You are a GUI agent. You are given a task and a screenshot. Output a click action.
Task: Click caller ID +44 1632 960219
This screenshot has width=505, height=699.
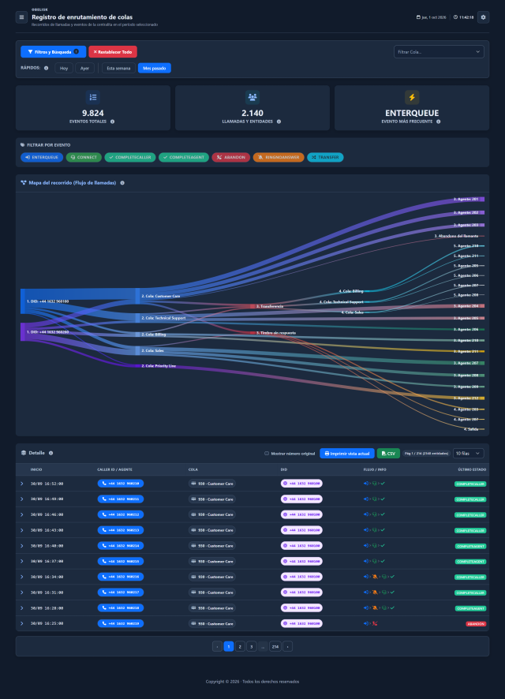[121, 624]
